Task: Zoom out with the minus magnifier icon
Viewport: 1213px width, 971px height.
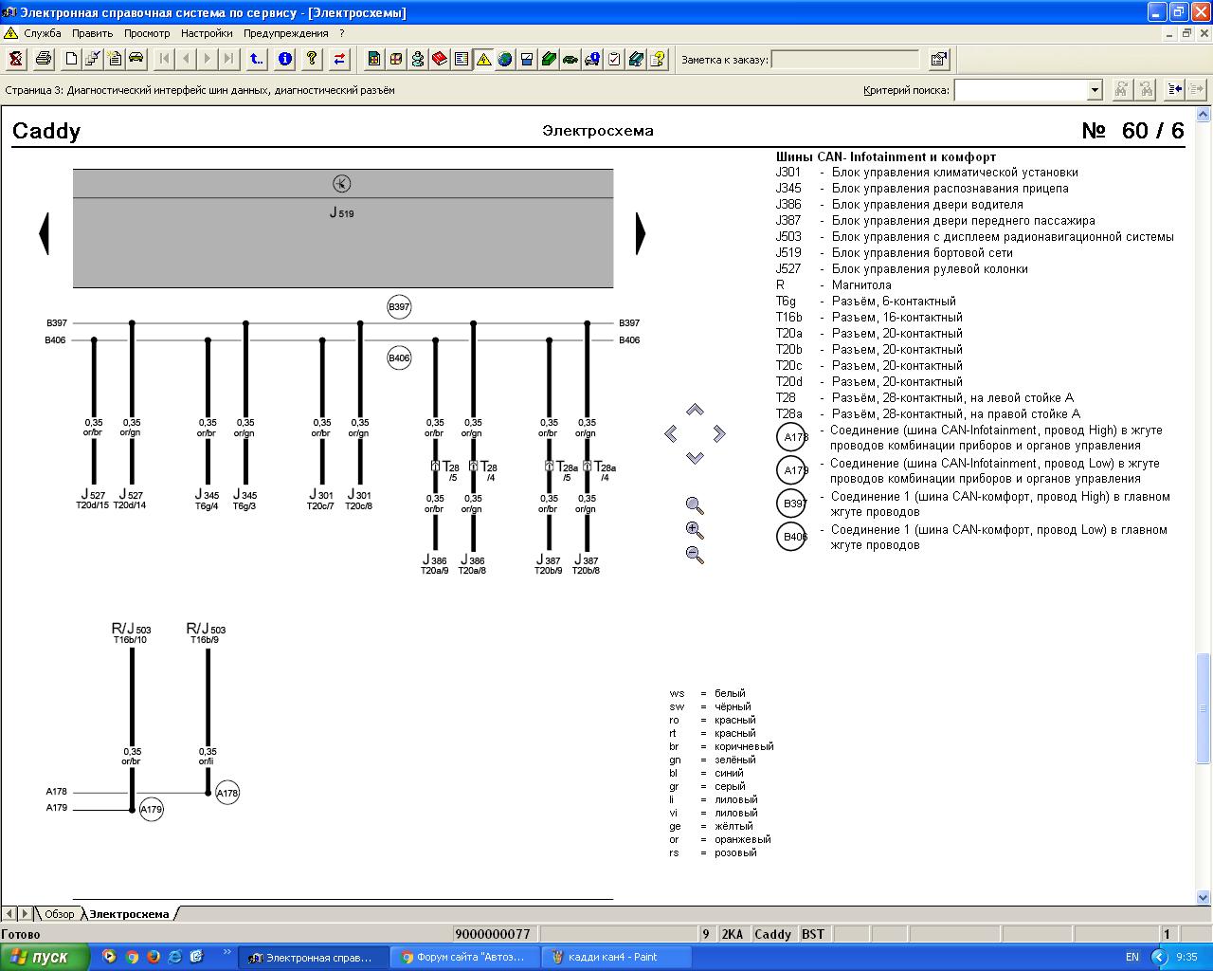Action: click(x=695, y=555)
